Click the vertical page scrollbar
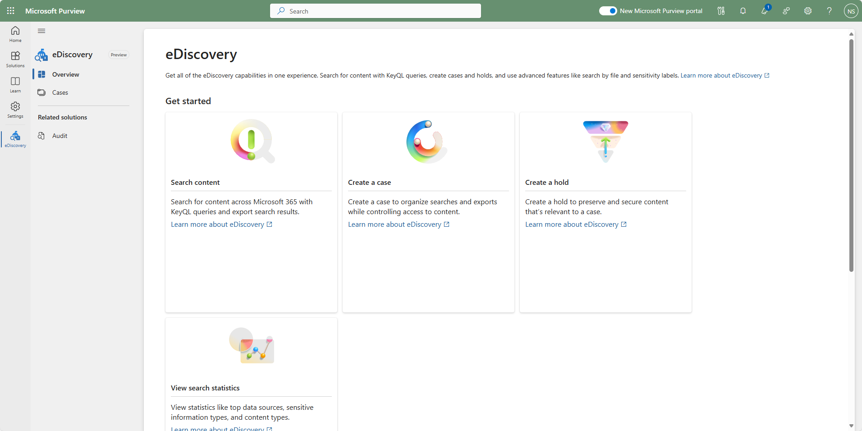The image size is (862, 431). coord(851,156)
